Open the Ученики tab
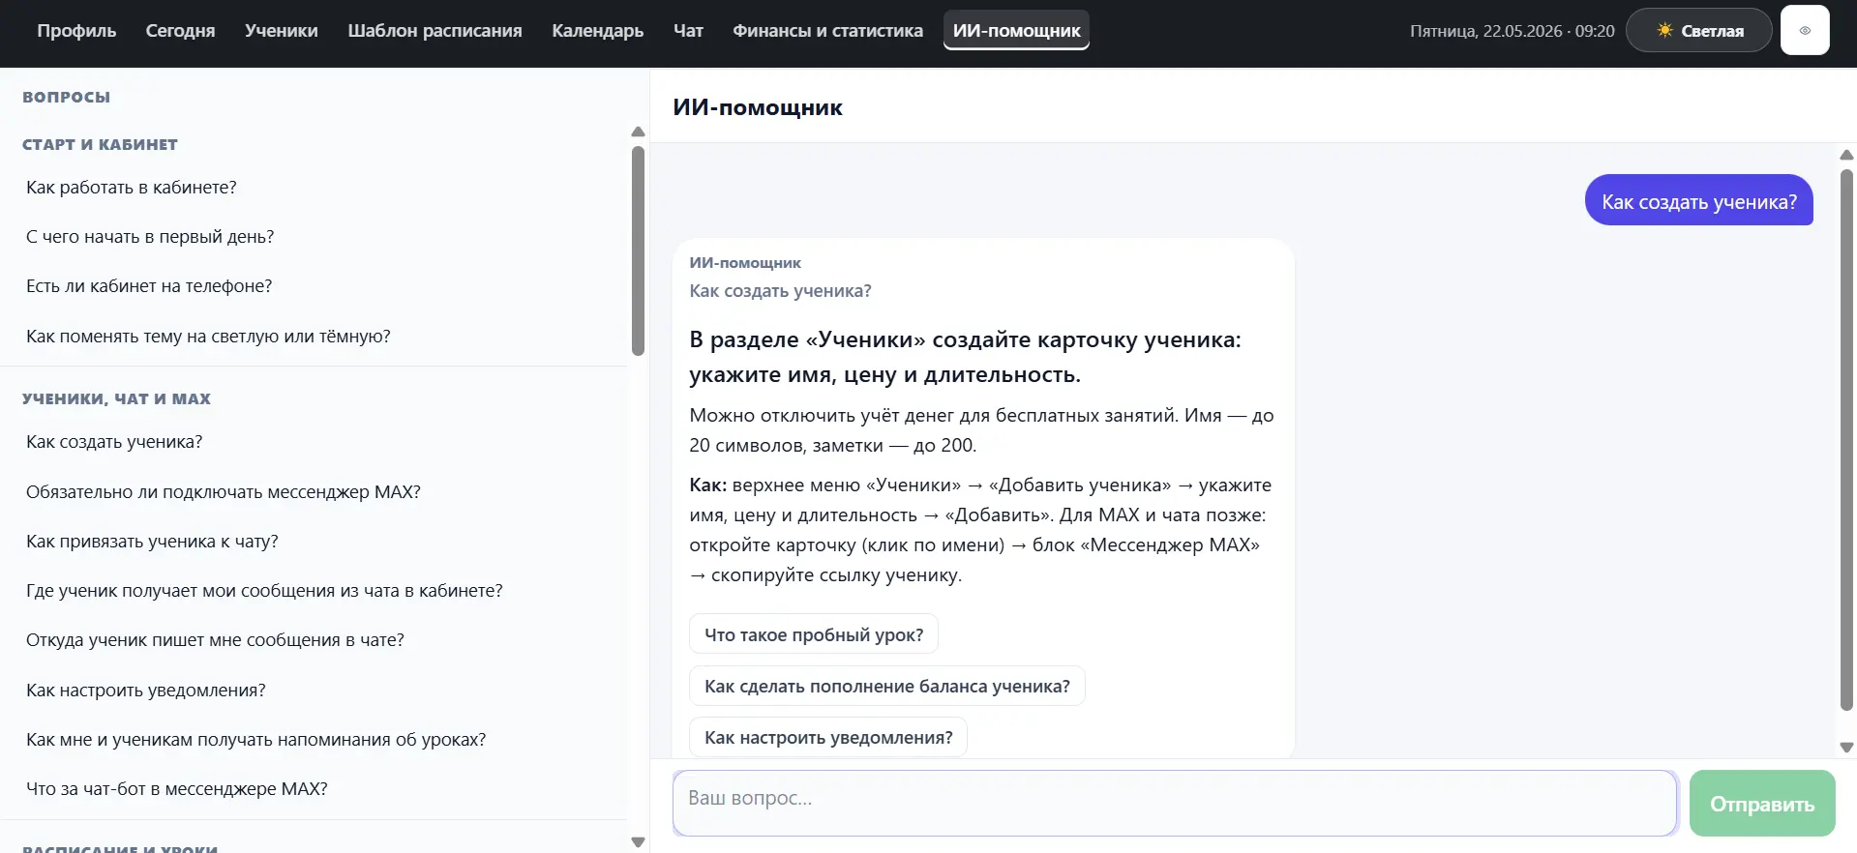The width and height of the screenshot is (1857, 853). coord(282,30)
